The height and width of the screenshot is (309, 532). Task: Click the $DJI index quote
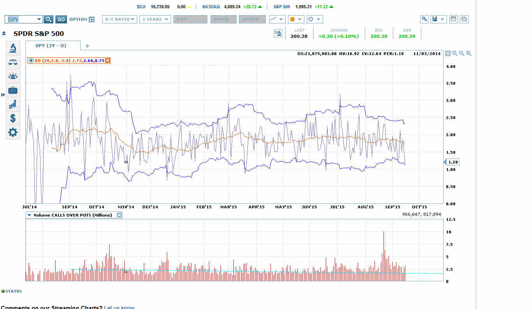pos(164,7)
